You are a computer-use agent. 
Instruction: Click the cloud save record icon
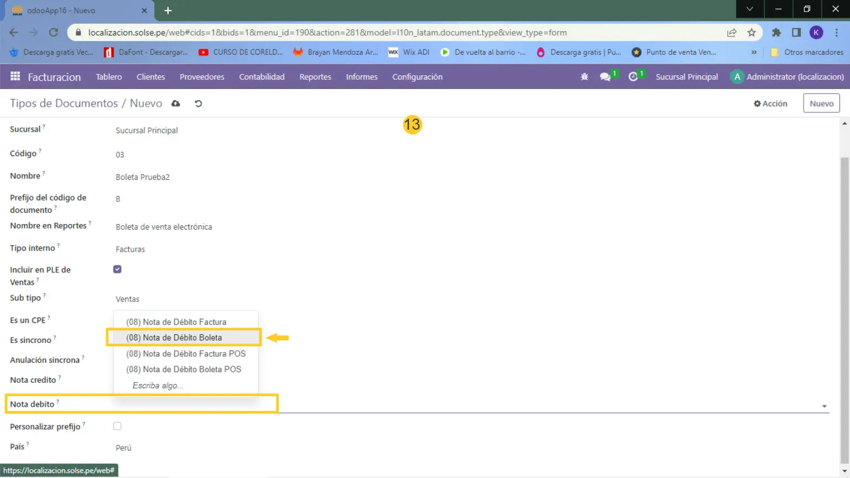click(176, 103)
